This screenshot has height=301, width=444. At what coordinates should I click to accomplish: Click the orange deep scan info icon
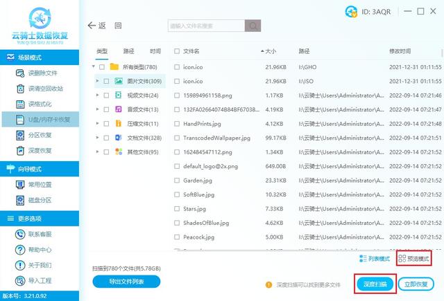(x=268, y=284)
